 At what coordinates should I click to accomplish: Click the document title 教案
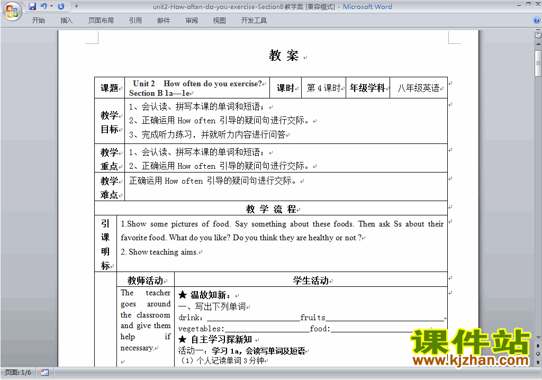284,56
